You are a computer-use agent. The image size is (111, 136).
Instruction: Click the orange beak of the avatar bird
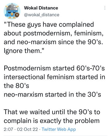click(x=12, y=14)
